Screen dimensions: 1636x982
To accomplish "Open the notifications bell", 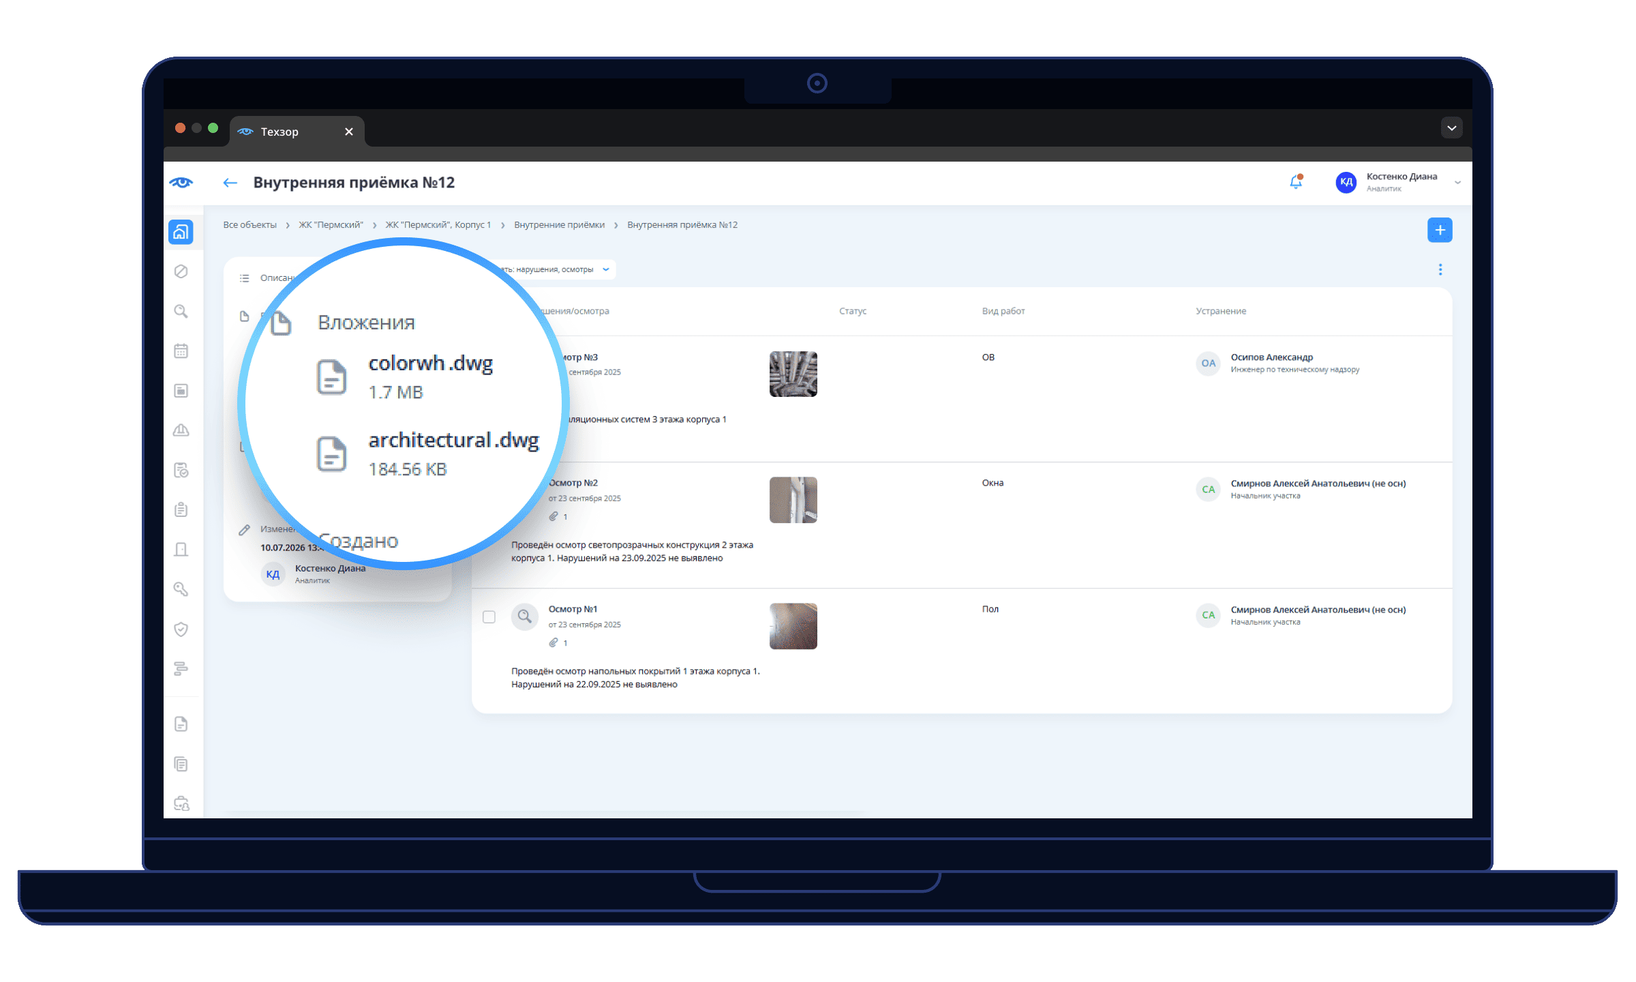I will (1296, 182).
